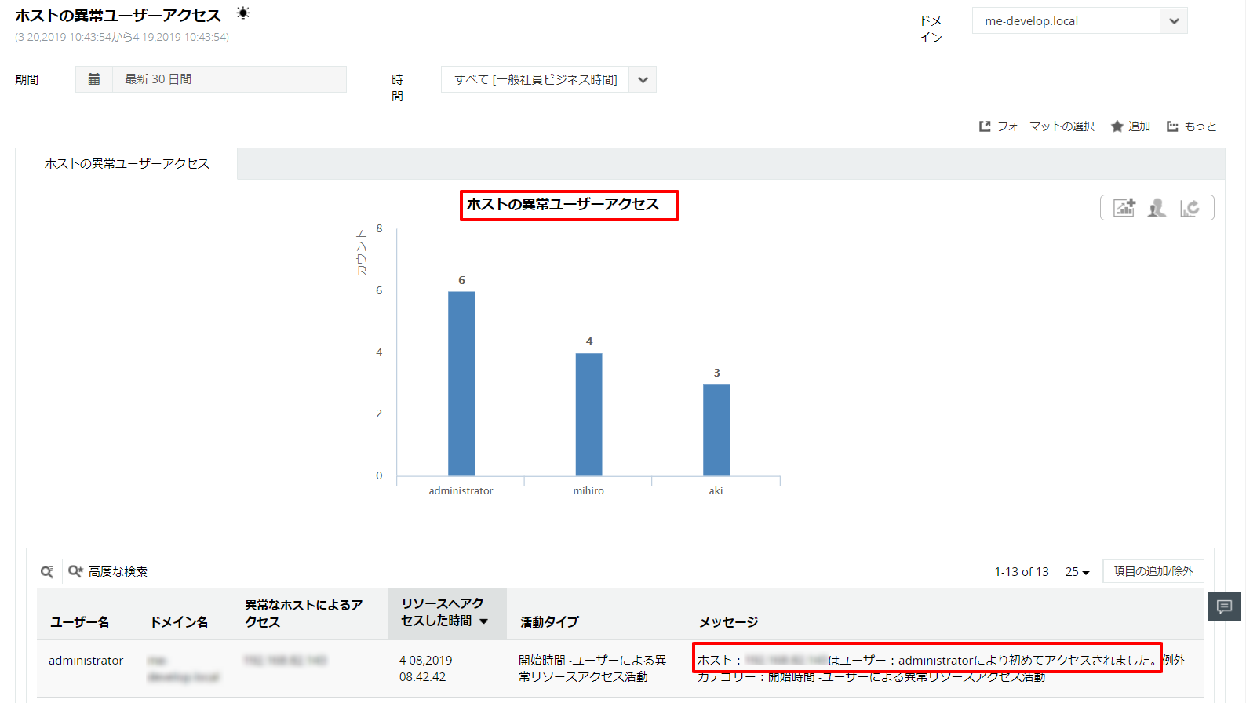Viewport: 1246px width, 703px height.
Task: Click the quick search magnifier icon
Action: point(47,572)
